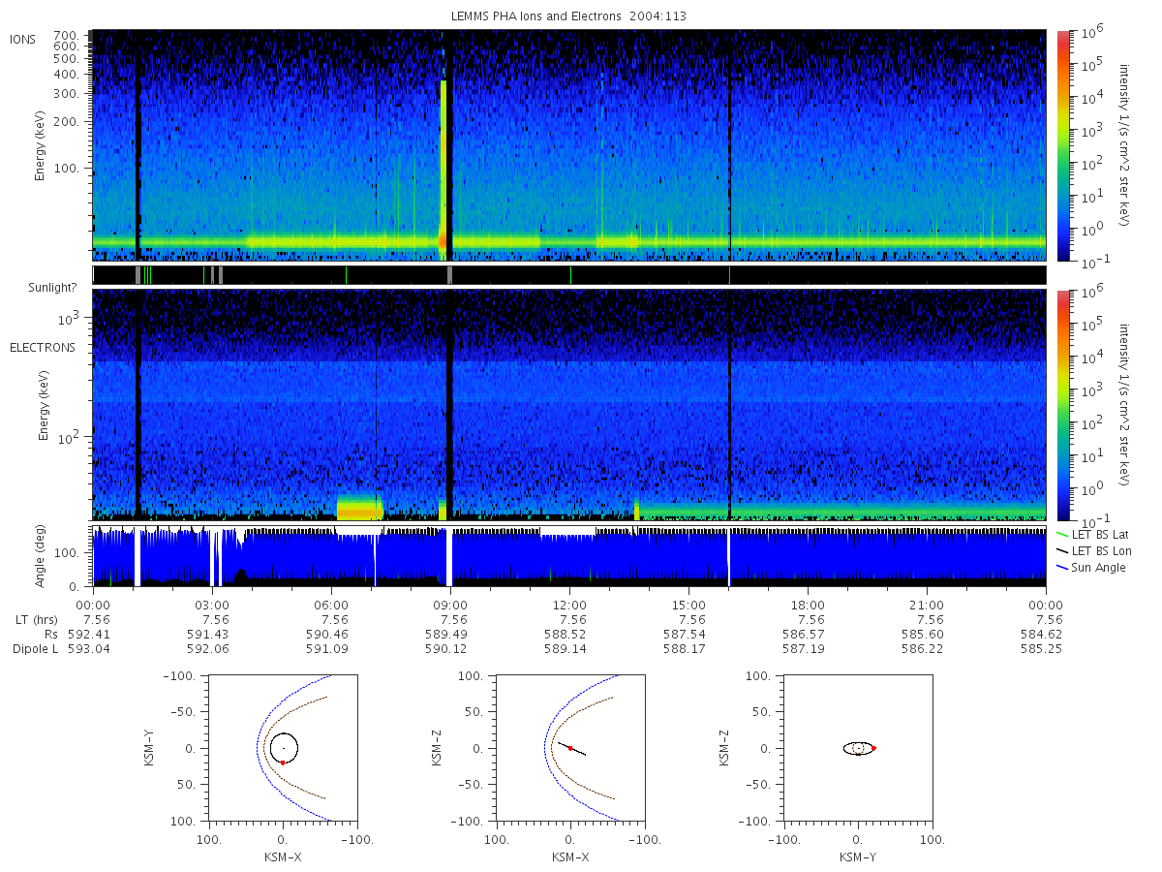This screenshot has width=1162, height=872.
Task: Click the 15:00 time tick label
Action: click(x=688, y=605)
